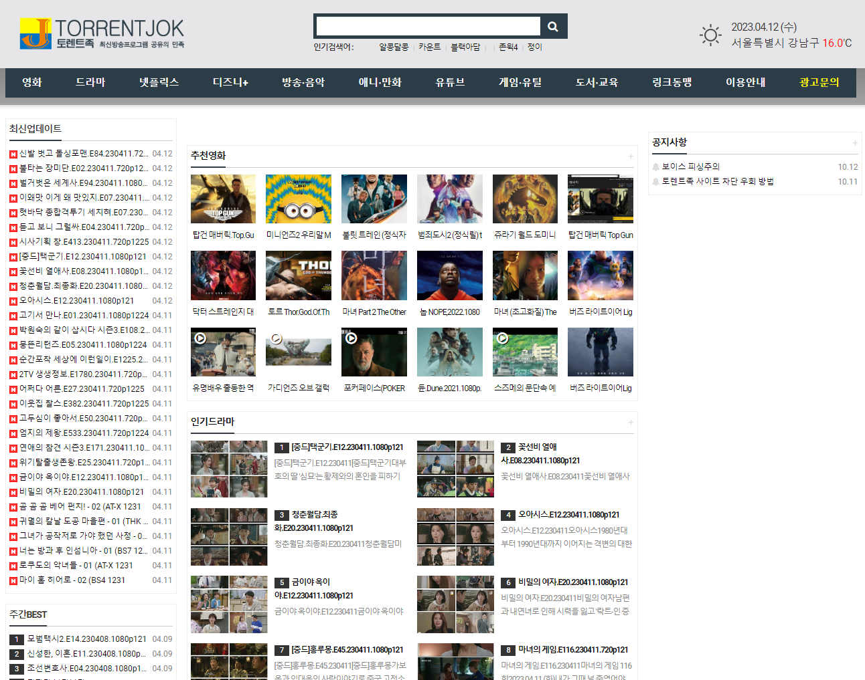The width and height of the screenshot is (865, 680).
Task: Open the 이용안내 menu
Action: [746, 82]
